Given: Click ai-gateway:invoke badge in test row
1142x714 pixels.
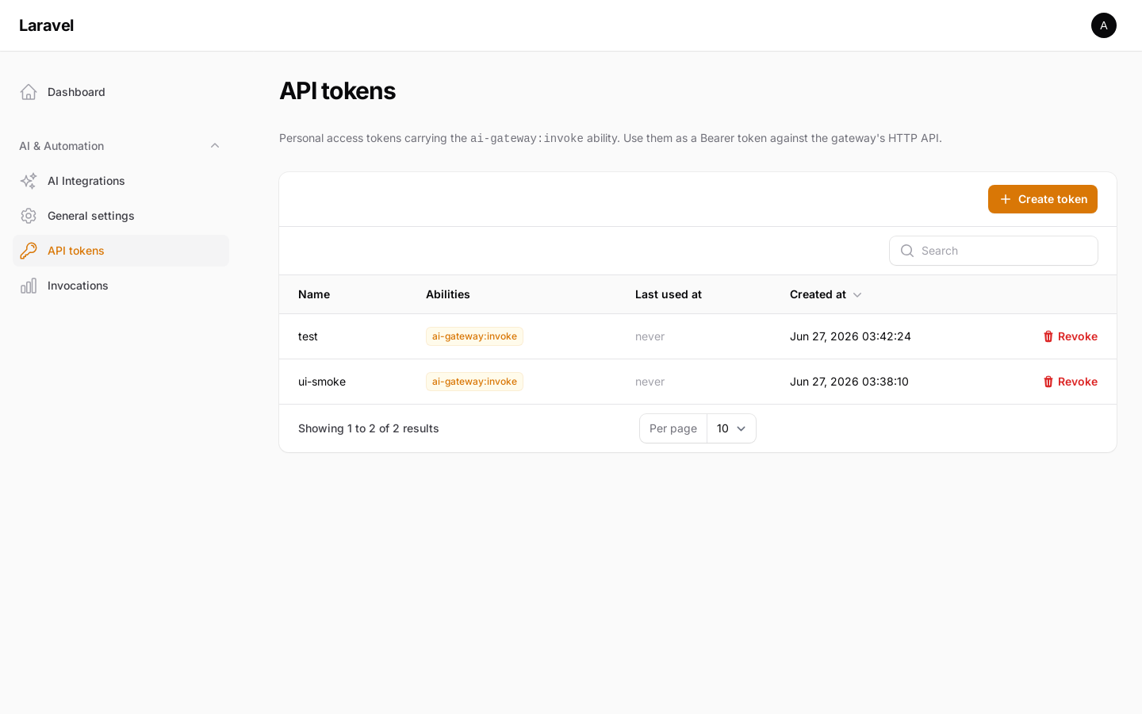Looking at the screenshot, I should coord(474,336).
